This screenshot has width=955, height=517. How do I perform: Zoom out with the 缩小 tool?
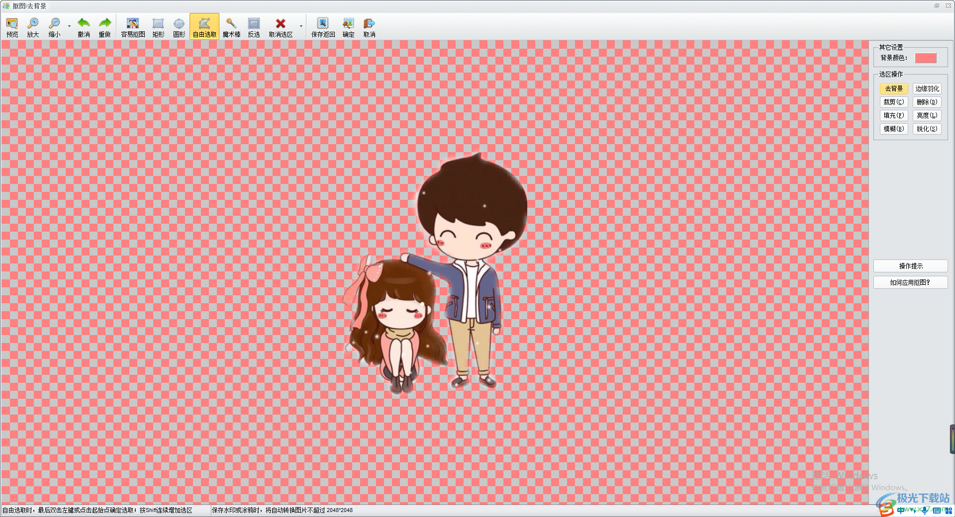54,27
